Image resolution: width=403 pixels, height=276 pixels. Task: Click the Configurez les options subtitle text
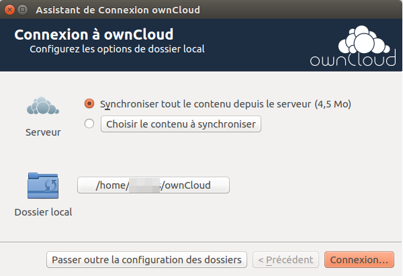pos(117,49)
